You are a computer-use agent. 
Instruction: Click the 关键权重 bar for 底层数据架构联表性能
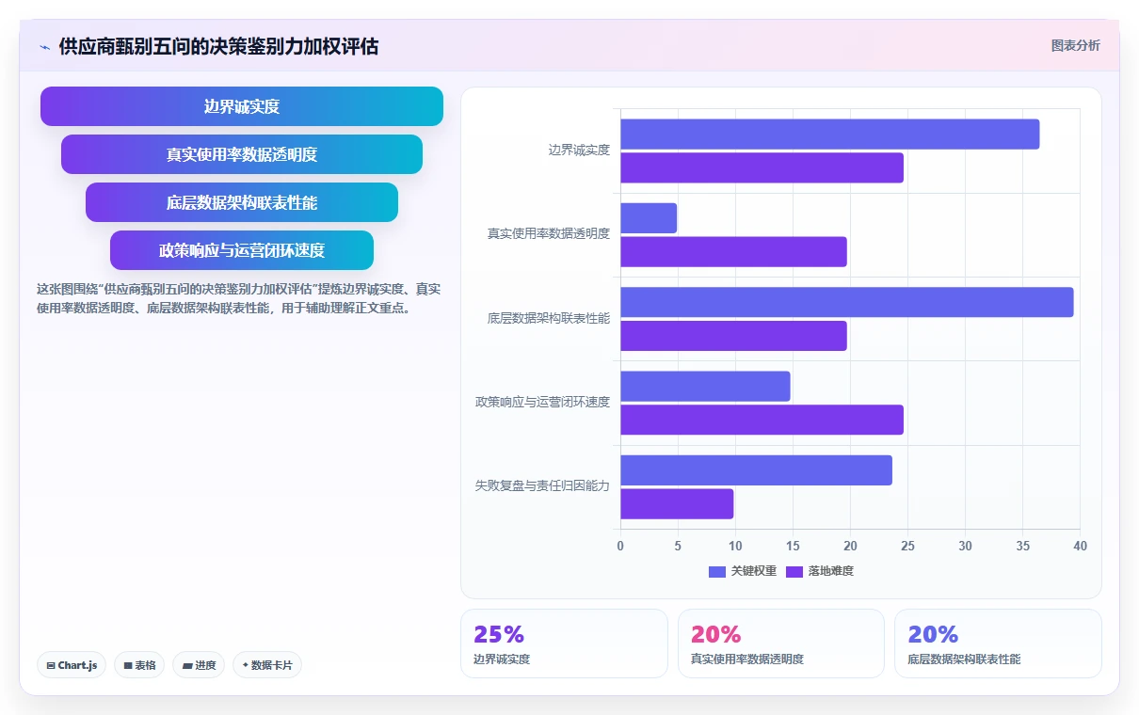click(x=846, y=302)
